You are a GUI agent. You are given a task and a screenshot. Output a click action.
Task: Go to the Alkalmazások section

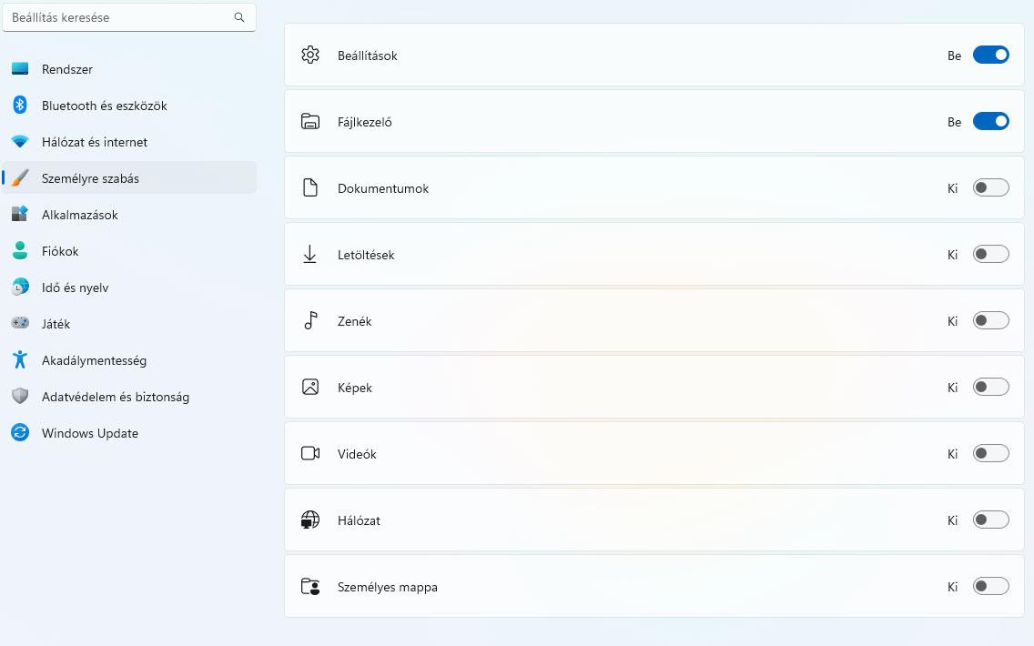80,215
